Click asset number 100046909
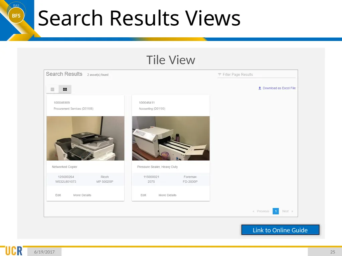The width and height of the screenshot is (342, 256). pos(62,103)
